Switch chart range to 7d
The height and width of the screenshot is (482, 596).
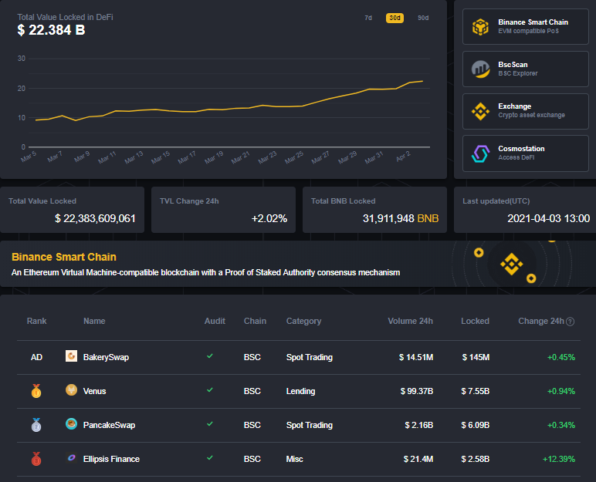tap(368, 18)
